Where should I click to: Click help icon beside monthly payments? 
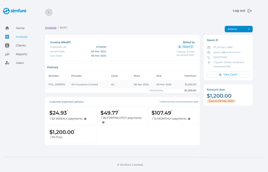point(189,119)
